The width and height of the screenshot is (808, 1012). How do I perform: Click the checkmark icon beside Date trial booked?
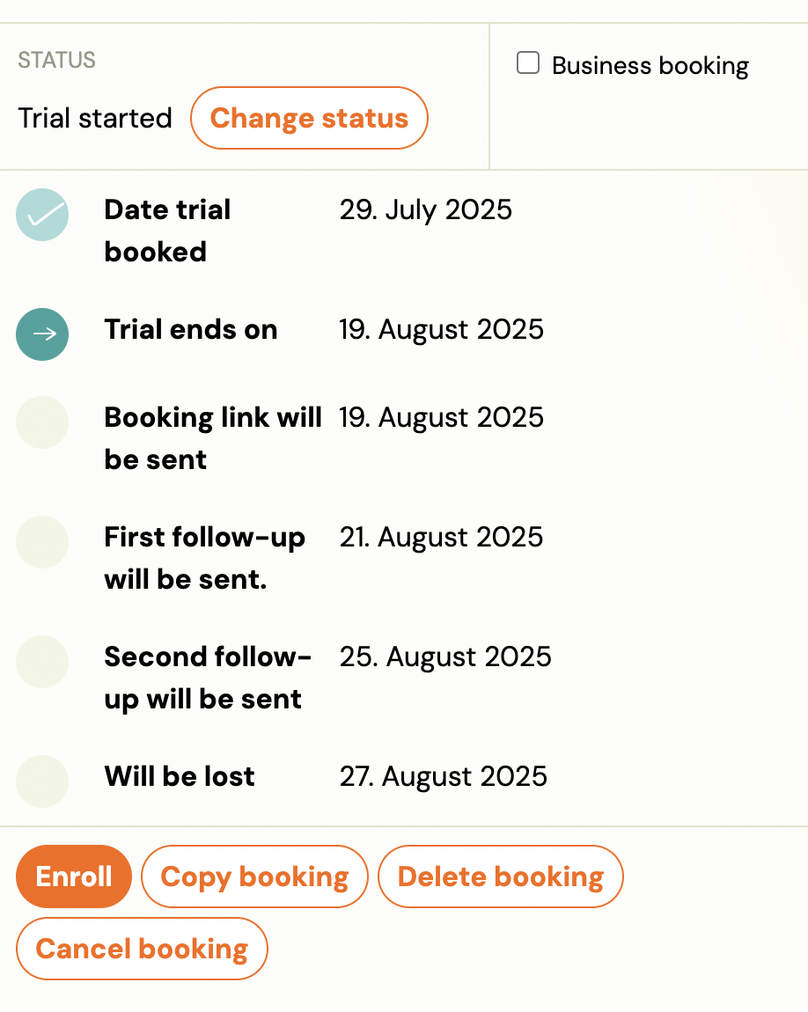coord(42,215)
